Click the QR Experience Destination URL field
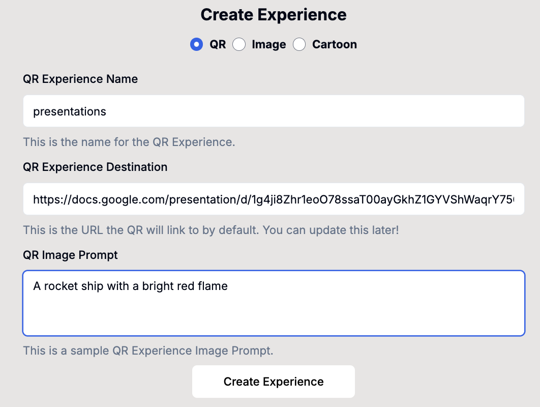Viewport: 540px width, 407px height. [x=273, y=198]
